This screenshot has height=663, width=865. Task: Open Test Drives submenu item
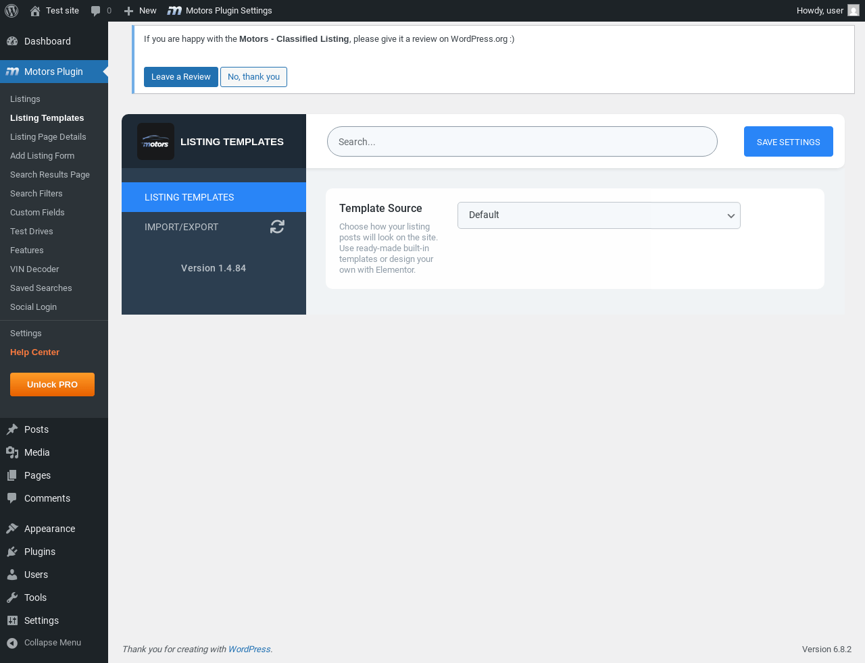pyautogui.click(x=32, y=232)
